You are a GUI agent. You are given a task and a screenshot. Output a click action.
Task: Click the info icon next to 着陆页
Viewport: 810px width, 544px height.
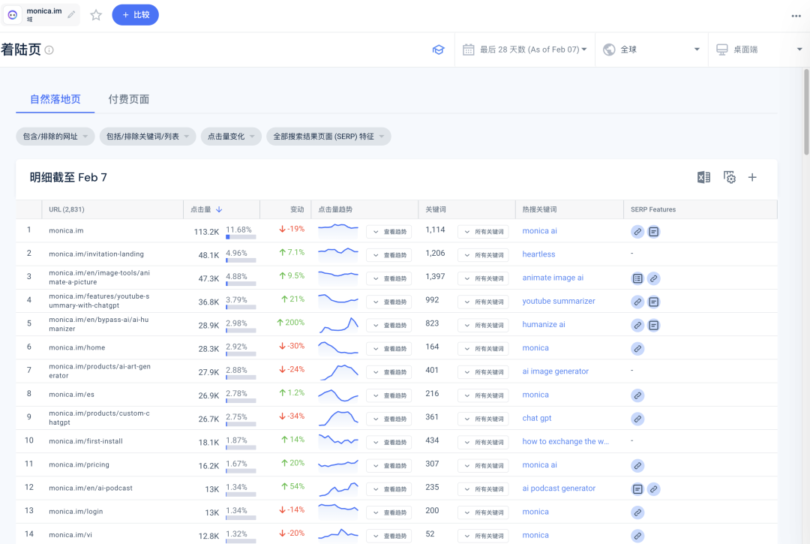click(x=49, y=50)
